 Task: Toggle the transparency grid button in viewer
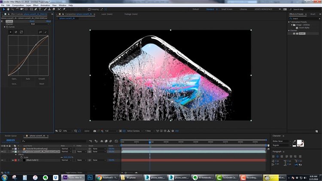pyautogui.click(x=124, y=131)
